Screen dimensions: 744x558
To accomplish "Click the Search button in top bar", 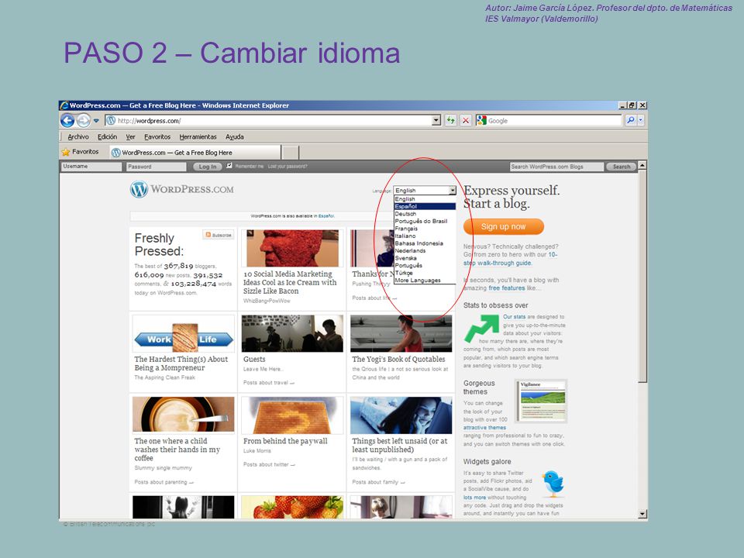I will pyautogui.click(x=621, y=167).
